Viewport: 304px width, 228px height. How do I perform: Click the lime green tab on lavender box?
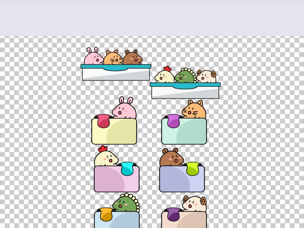pyautogui.click(x=193, y=169)
